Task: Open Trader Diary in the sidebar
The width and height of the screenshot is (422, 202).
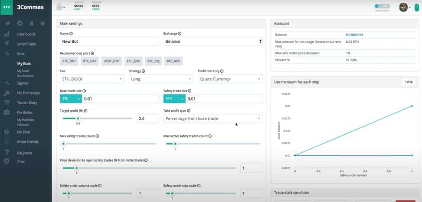Action: pyautogui.click(x=27, y=102)
